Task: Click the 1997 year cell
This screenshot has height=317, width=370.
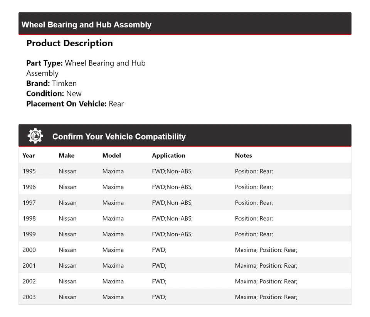Action: pyautogui.click(x=29, y=203)
